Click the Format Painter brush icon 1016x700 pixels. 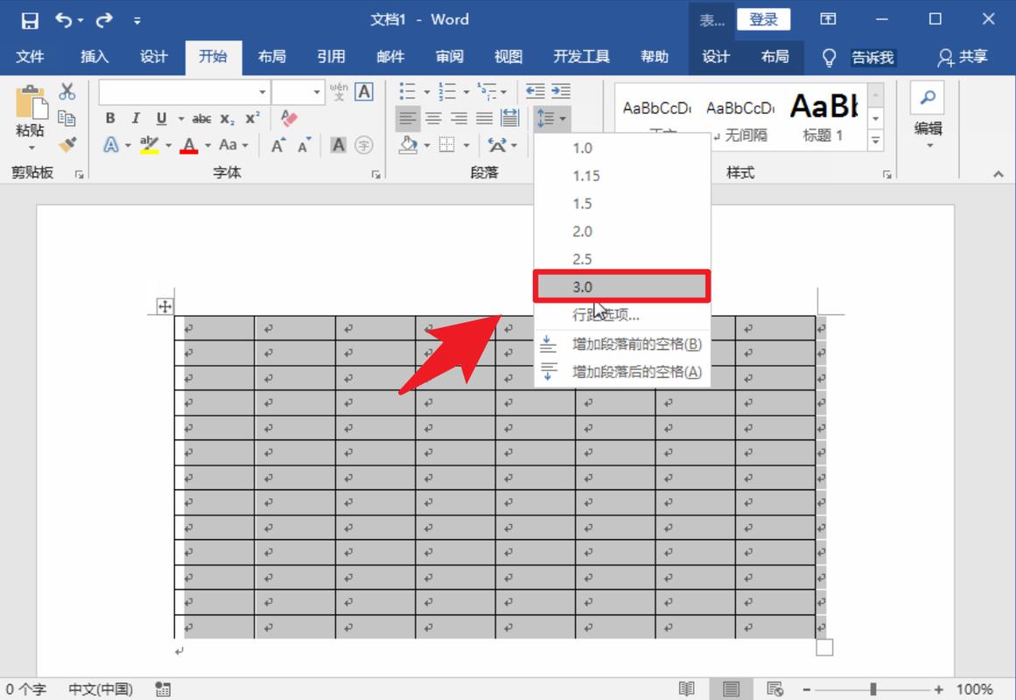pyautogui.click(x=67, y=144)
